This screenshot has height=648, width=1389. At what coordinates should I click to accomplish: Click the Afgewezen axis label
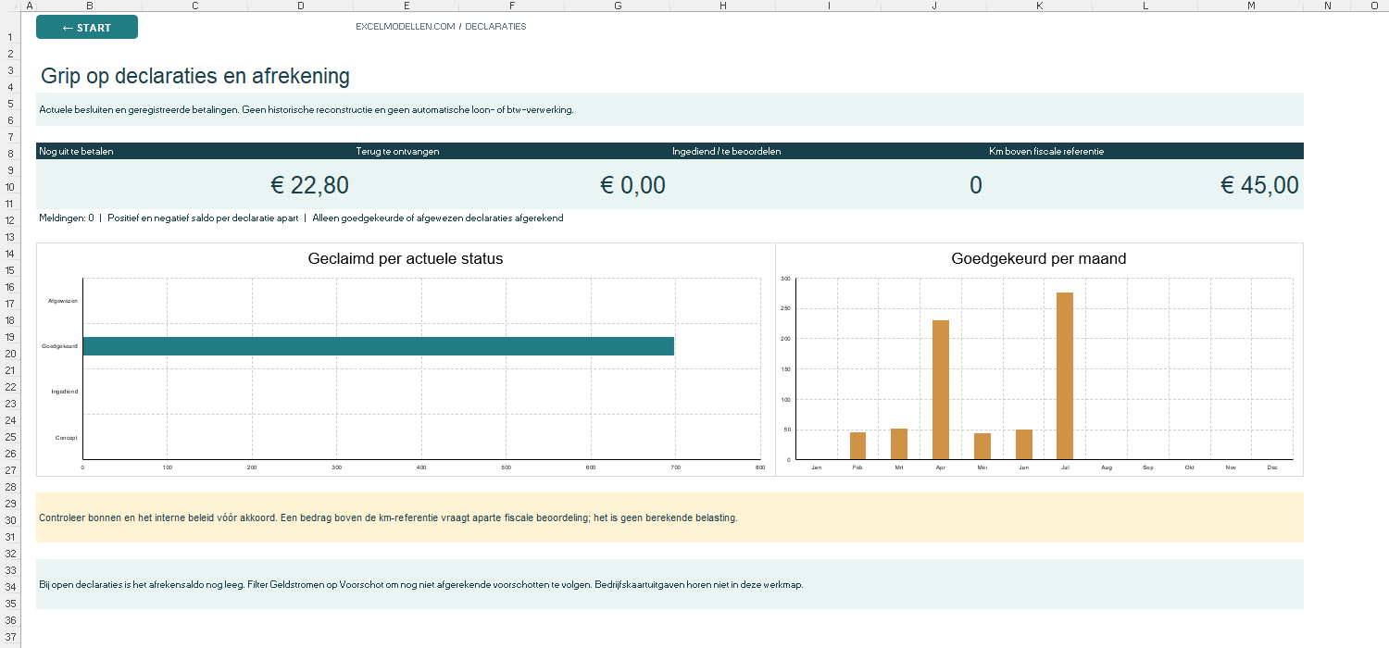(x=63, y=301)
